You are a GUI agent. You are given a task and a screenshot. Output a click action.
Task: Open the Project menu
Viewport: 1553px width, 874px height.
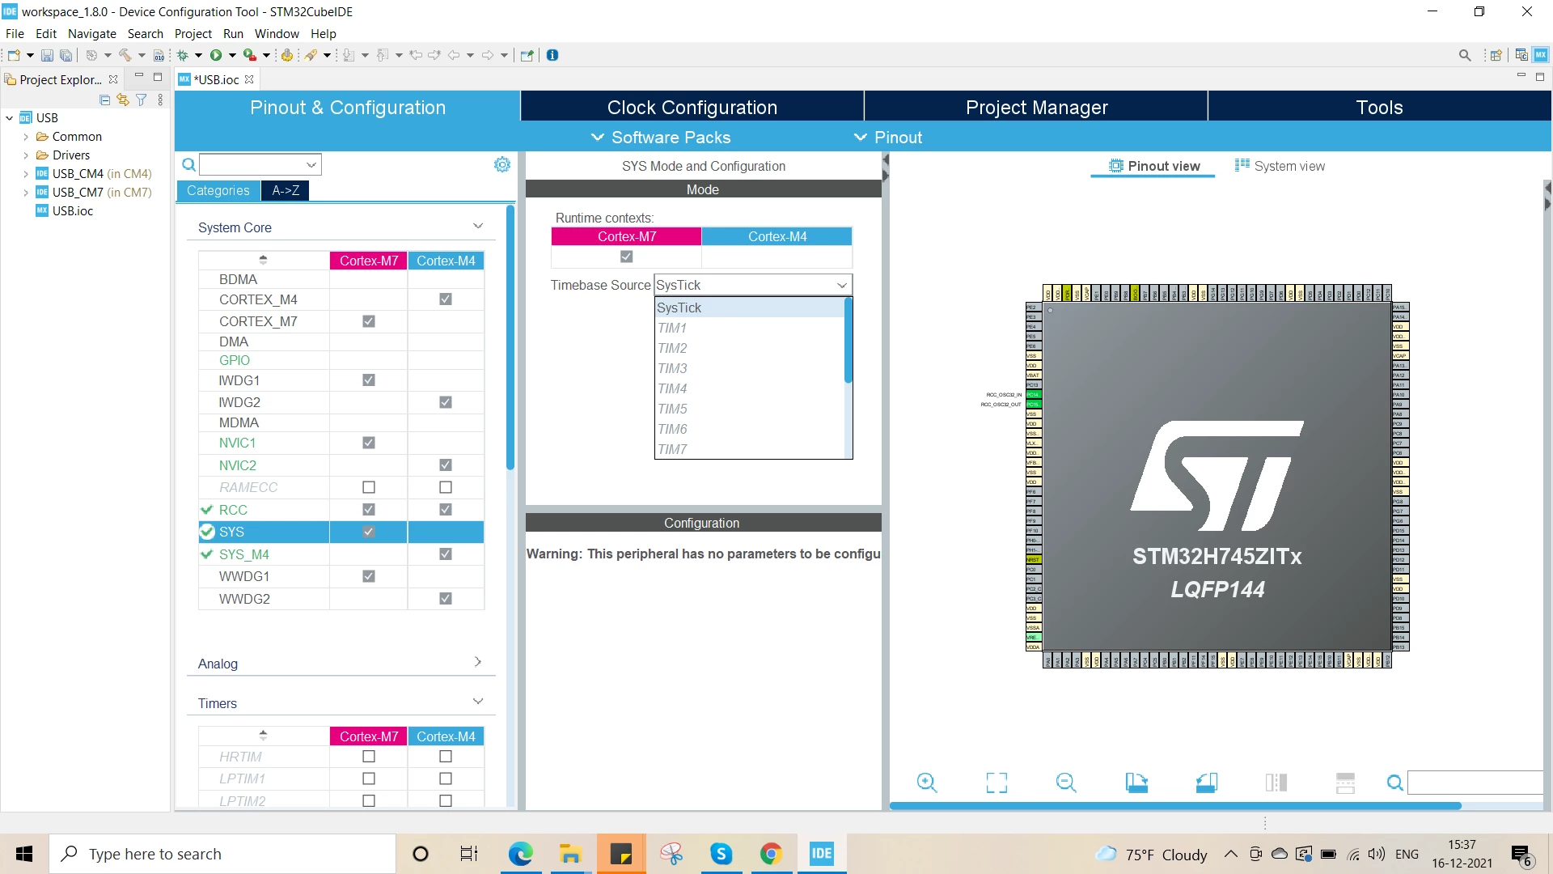pyautogui.click(x=193, y=34)
